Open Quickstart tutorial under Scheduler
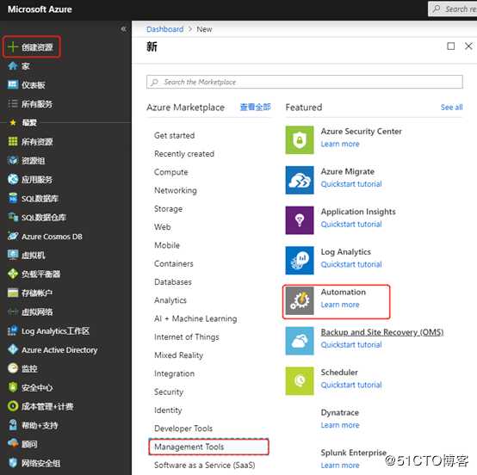The width and height of the screenshot is (477, 475). pos(351,385)
